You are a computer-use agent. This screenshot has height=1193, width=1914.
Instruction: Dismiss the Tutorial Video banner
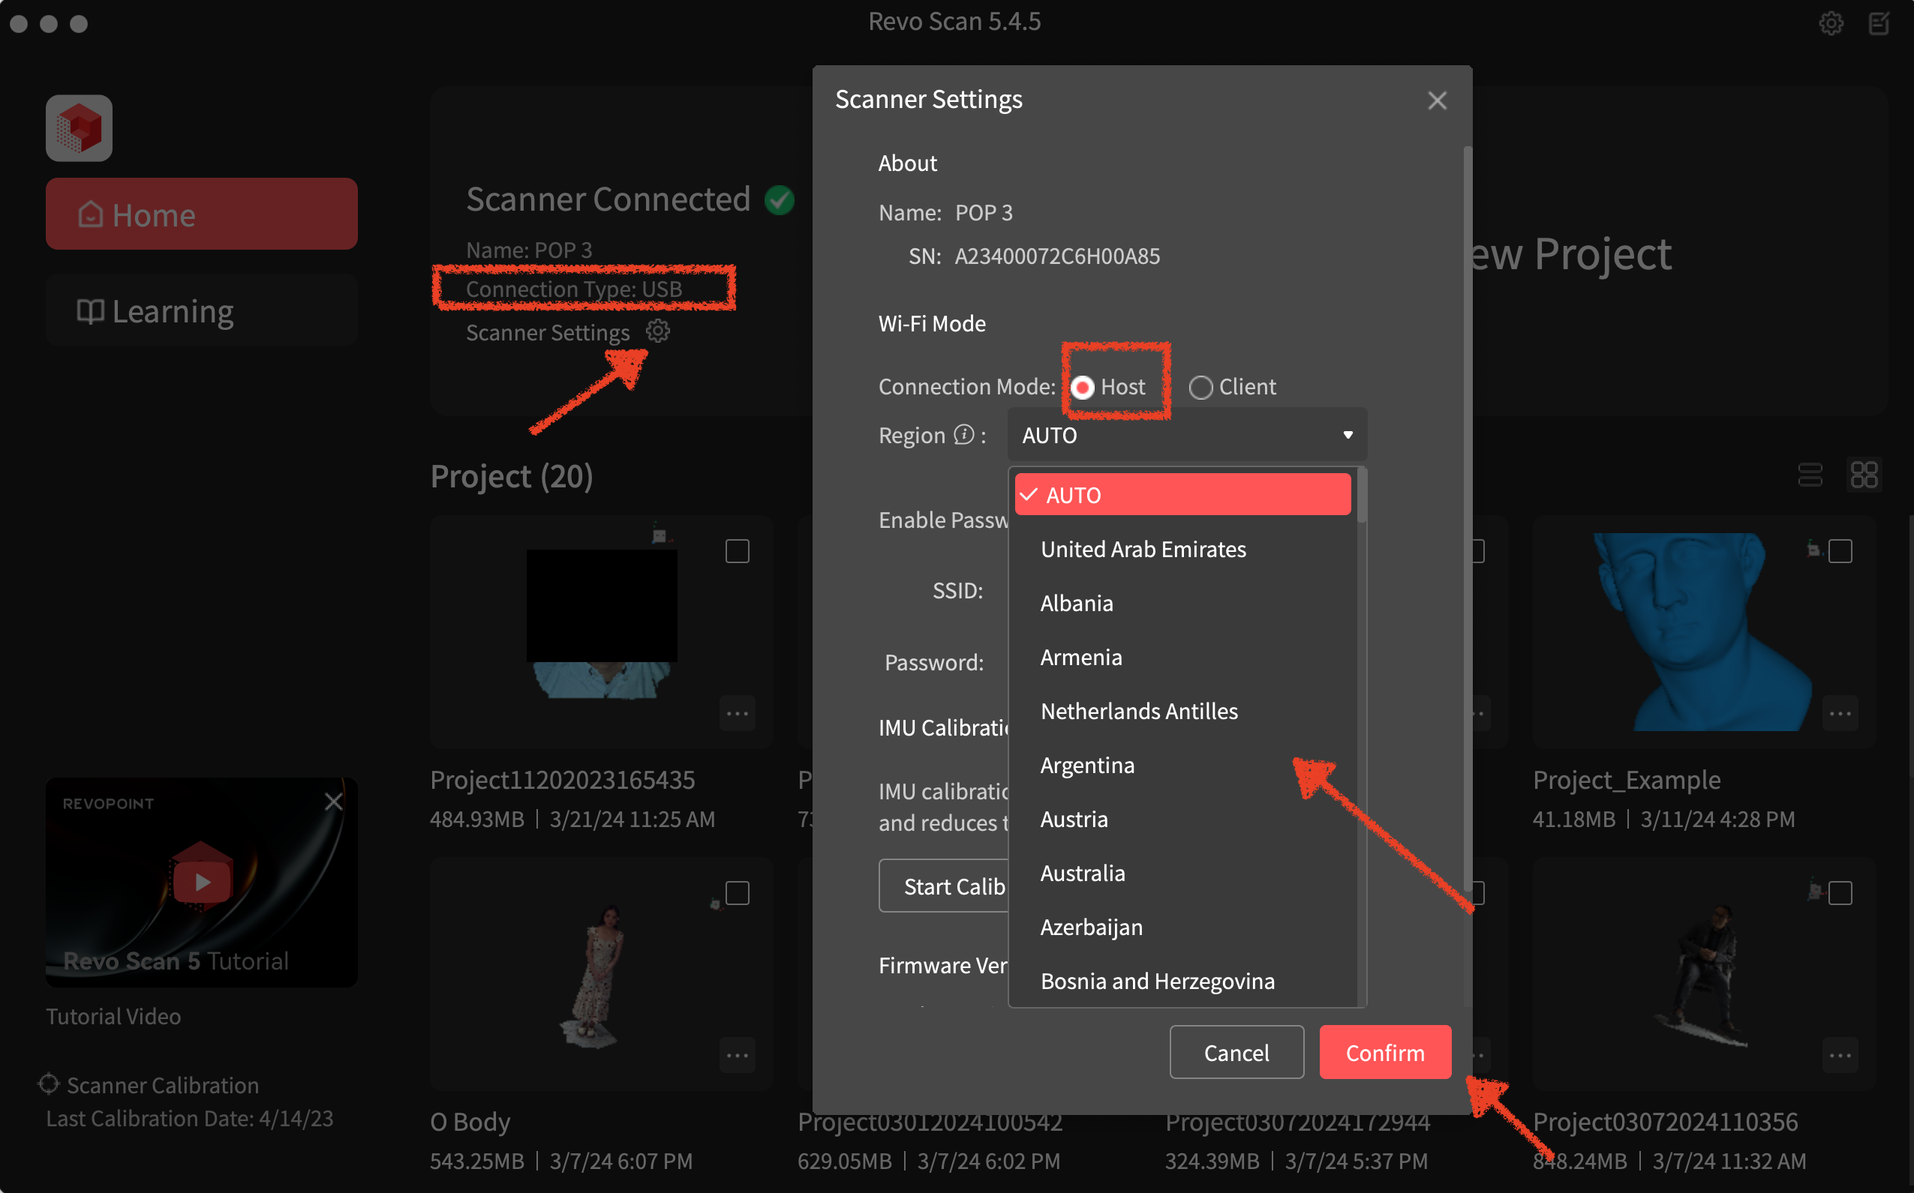pyautogui.click(x=333, y=801)
